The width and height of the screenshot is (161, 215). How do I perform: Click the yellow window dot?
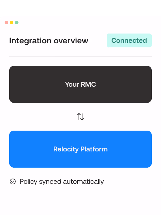pos(12,23)
